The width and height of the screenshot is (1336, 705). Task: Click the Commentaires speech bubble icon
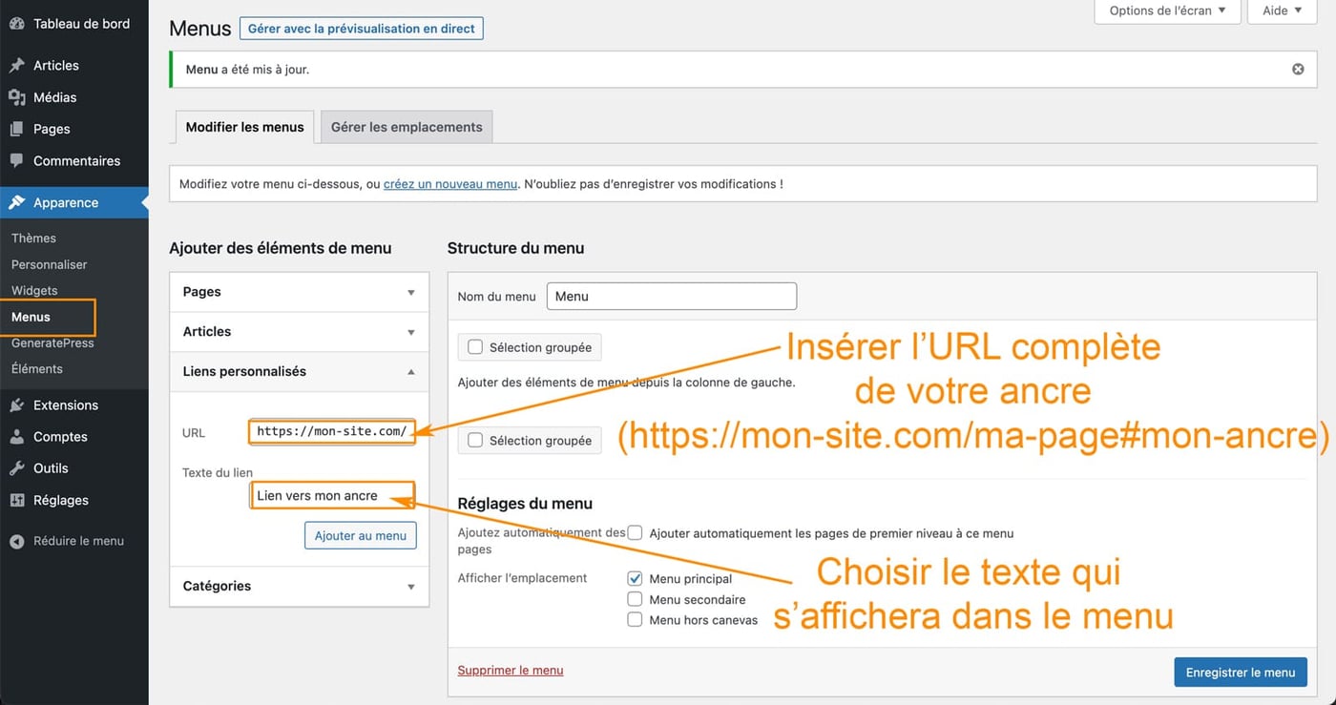[x=17, y=160]
